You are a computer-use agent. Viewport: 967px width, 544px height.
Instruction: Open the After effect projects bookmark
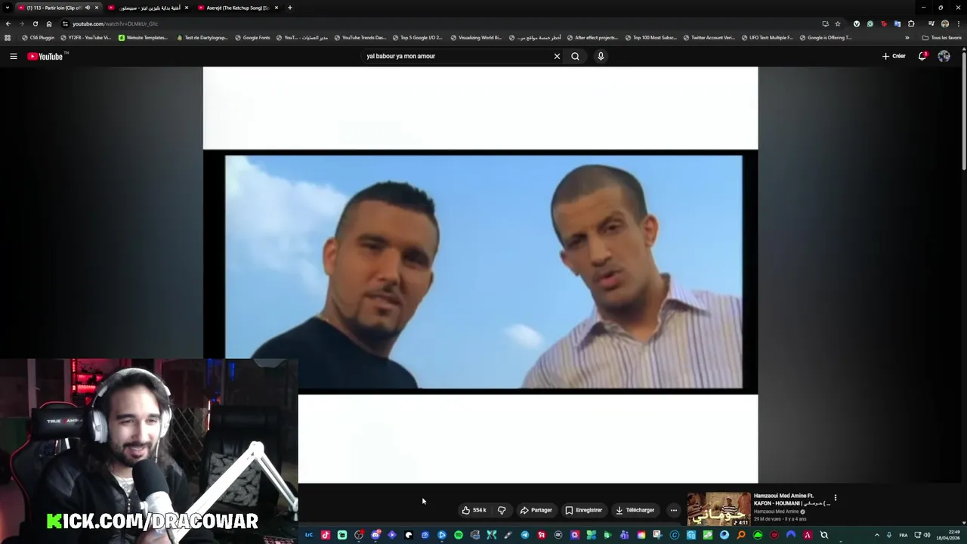tap(592, 38)
